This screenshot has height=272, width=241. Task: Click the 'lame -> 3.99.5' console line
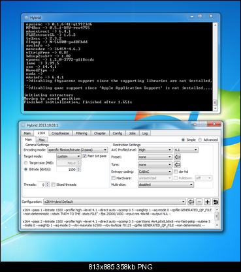coord(42,63)
